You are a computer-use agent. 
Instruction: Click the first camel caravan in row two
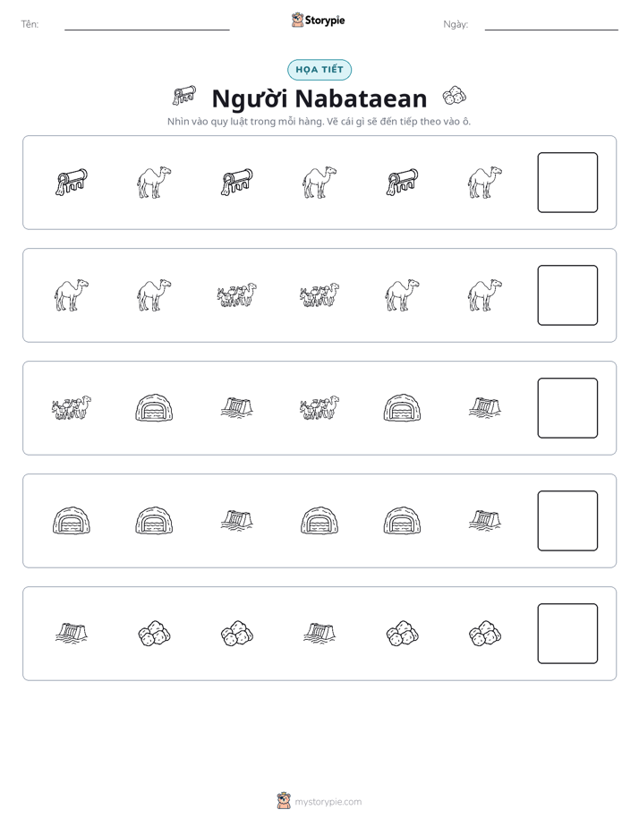237,295
